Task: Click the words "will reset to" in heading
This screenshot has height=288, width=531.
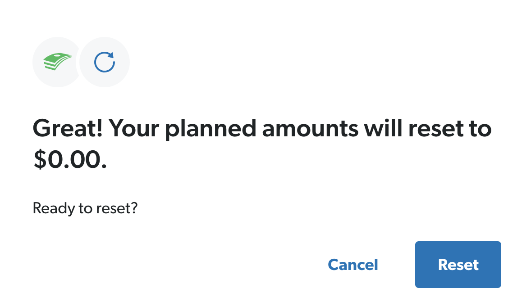Action: [x=428, y=129]
